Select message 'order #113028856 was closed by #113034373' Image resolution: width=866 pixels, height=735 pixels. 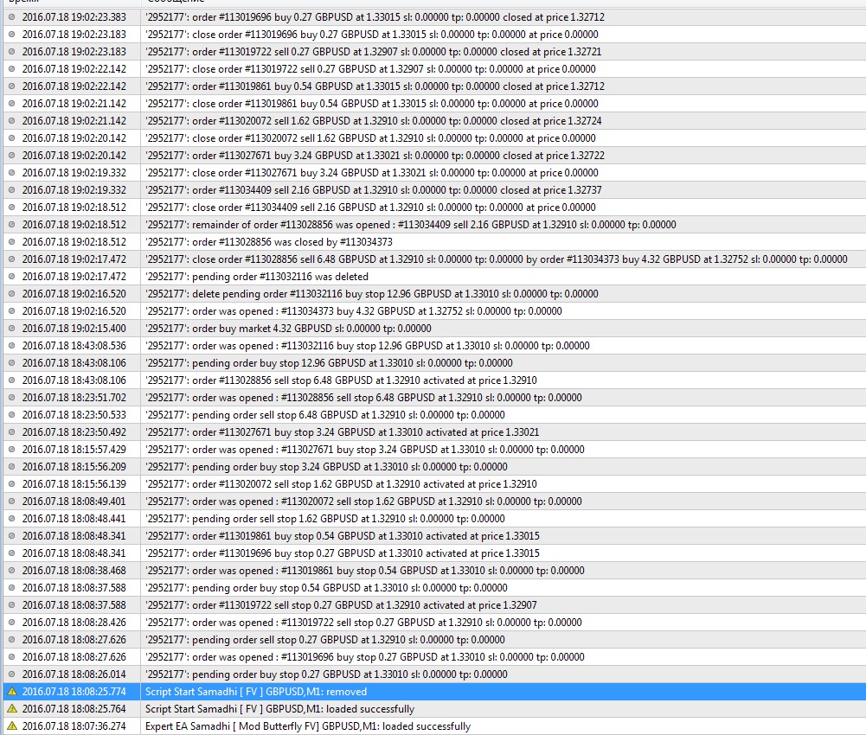pos(268,242)
